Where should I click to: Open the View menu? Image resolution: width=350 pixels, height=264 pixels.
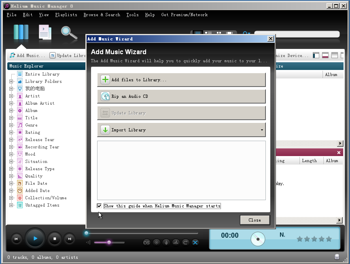click(44, 15)
